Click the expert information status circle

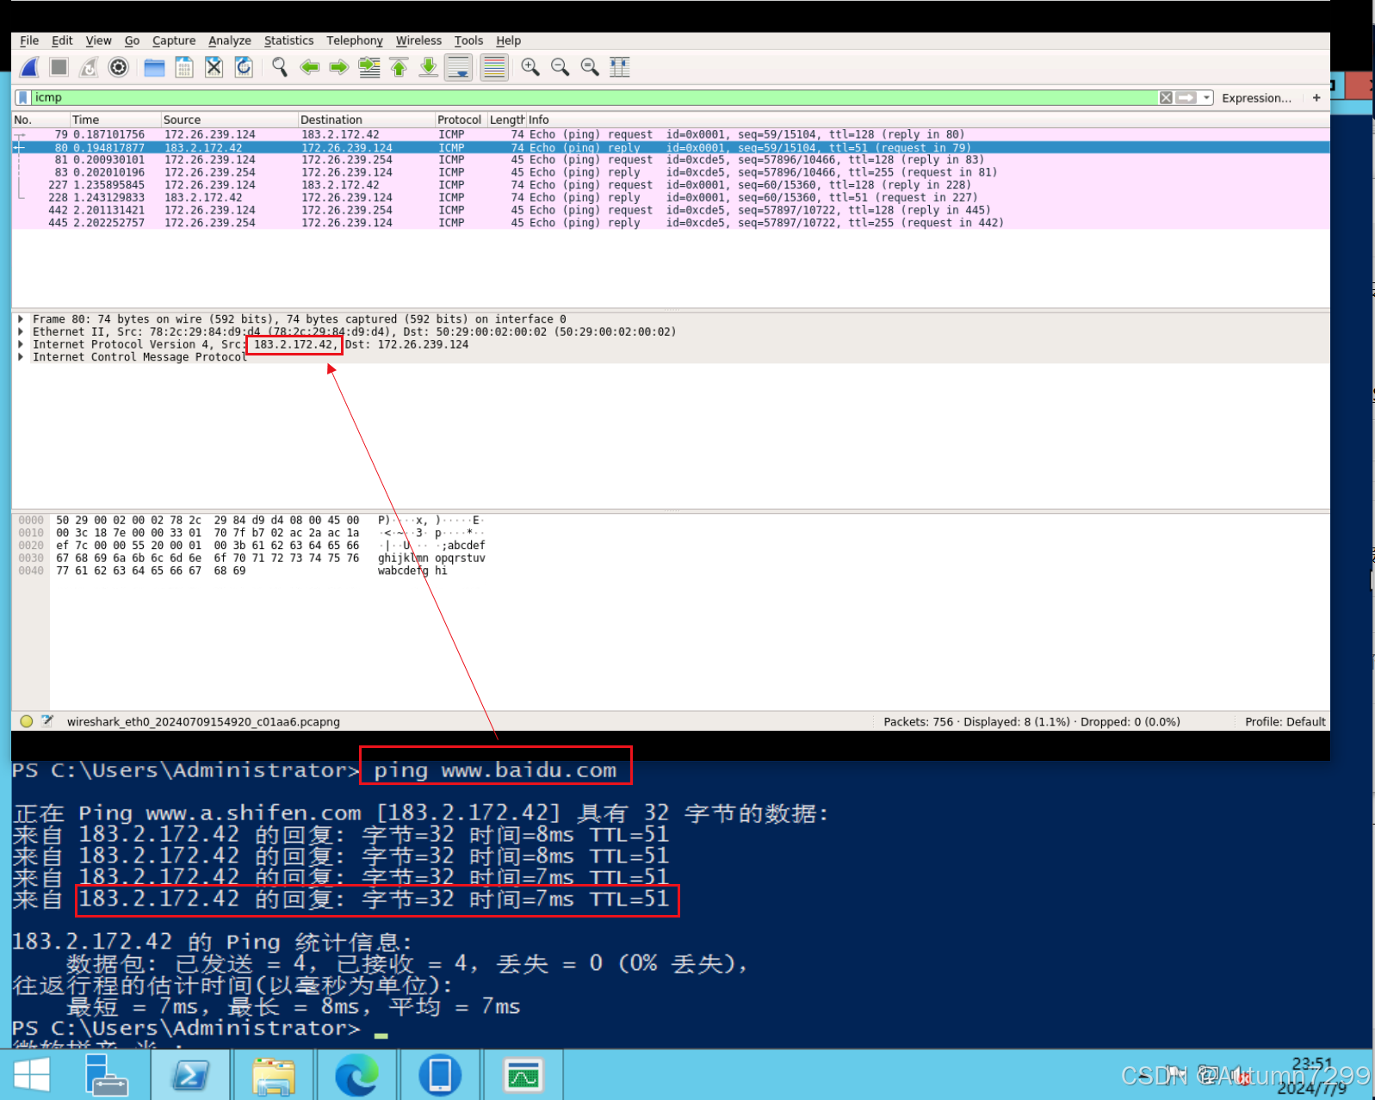[27, 721]
